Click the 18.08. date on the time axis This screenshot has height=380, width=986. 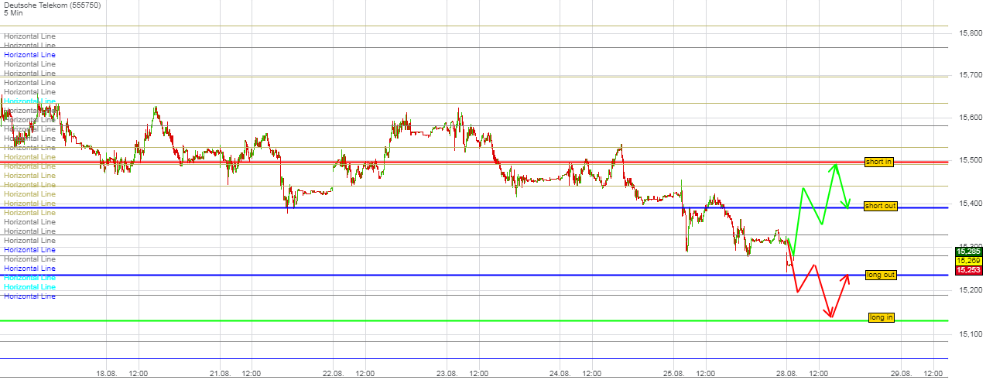coord(106,373)
